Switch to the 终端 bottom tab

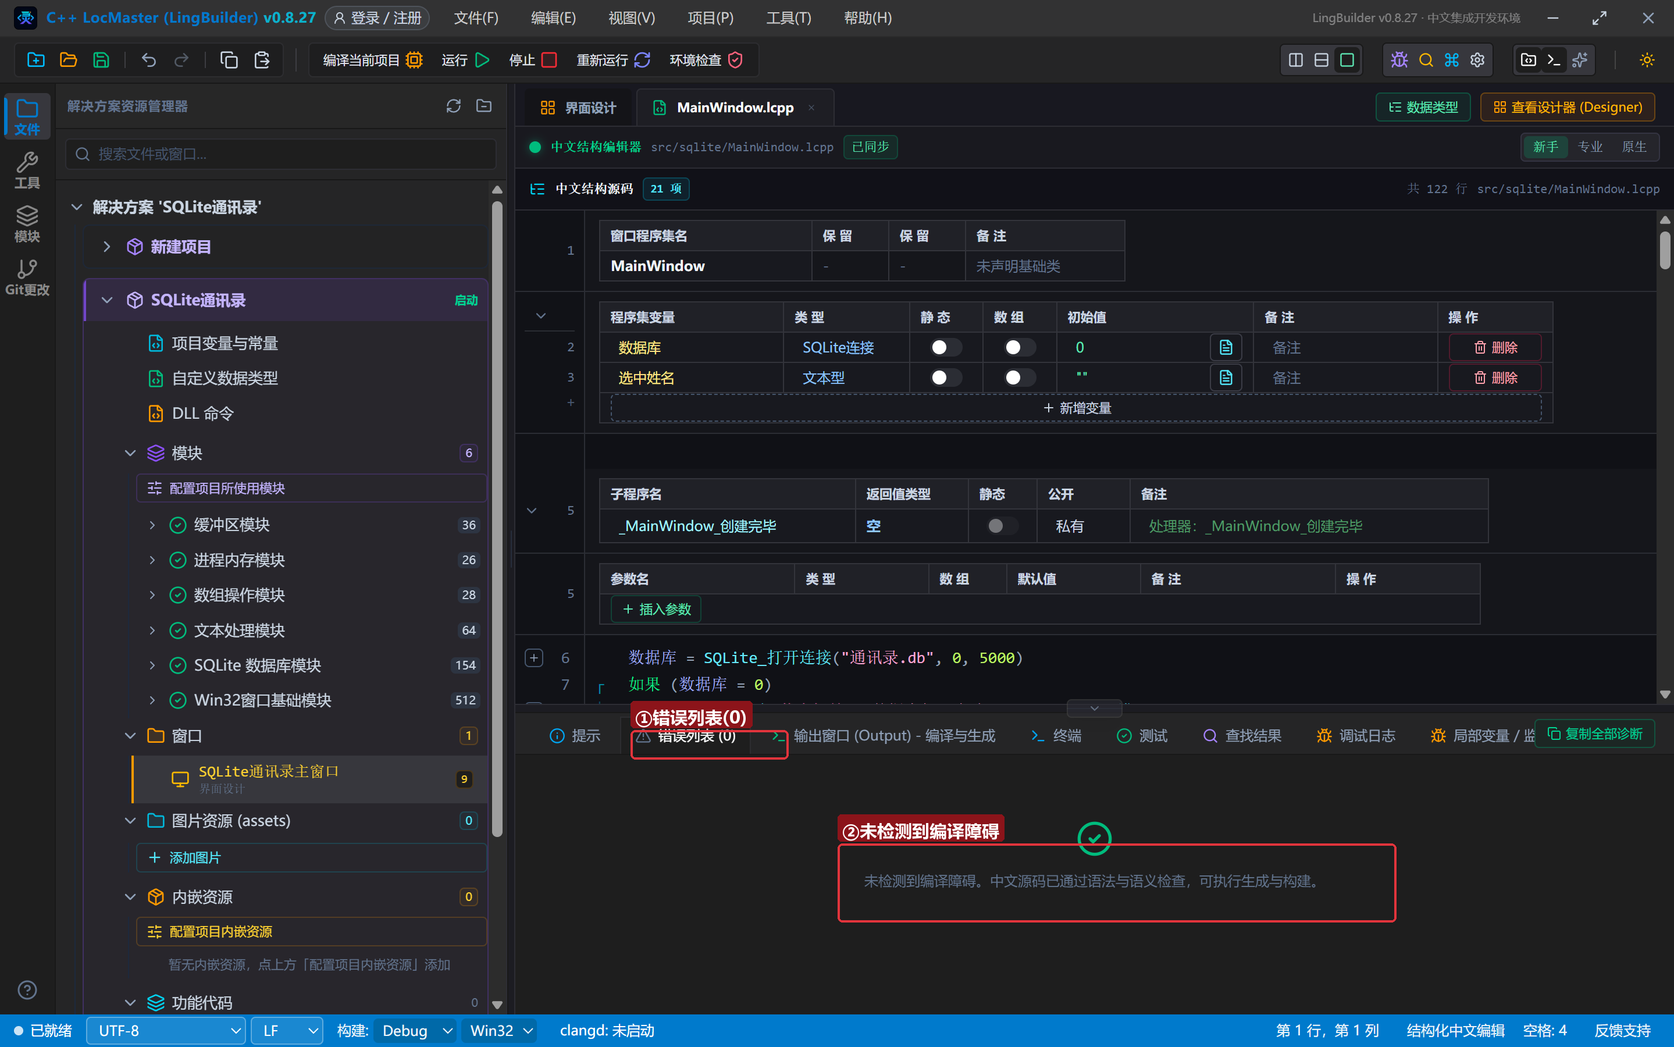coord(1056,735)
